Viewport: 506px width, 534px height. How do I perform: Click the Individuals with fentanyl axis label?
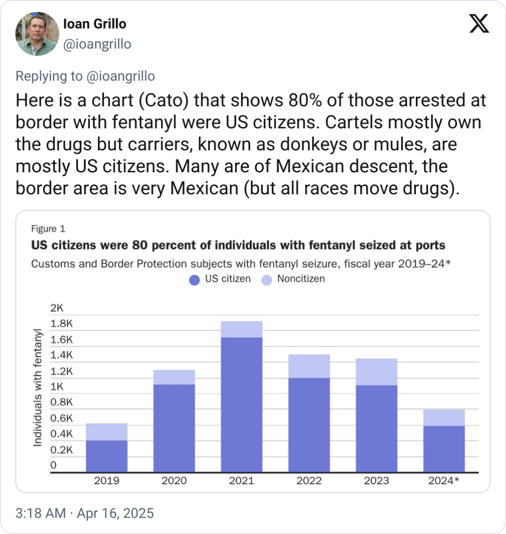point(38,387)
